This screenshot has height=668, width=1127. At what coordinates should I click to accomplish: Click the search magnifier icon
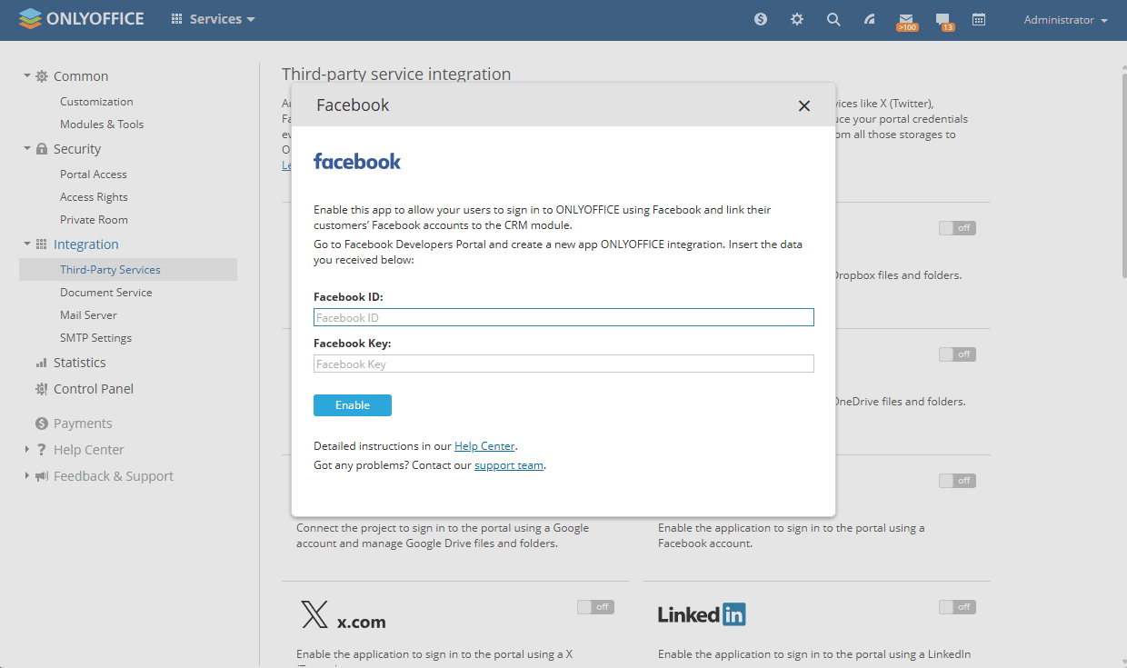point(833,19)
